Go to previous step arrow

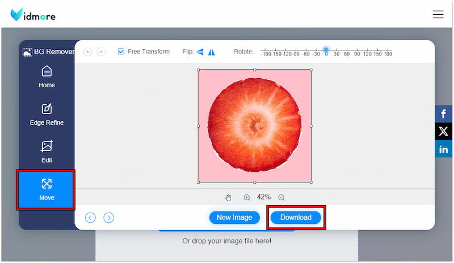(x=90, y=218)
